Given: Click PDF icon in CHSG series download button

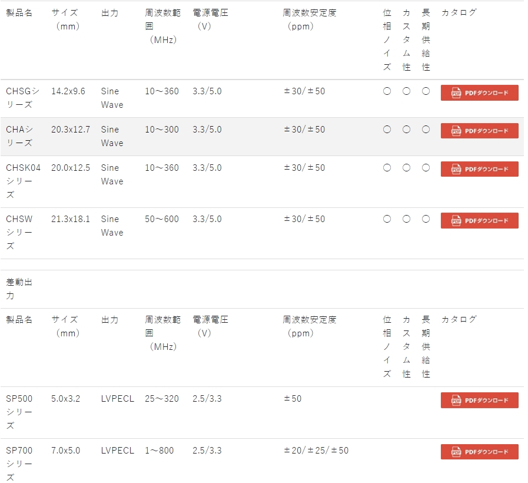Looking at the screenshot, I should 456,93.
